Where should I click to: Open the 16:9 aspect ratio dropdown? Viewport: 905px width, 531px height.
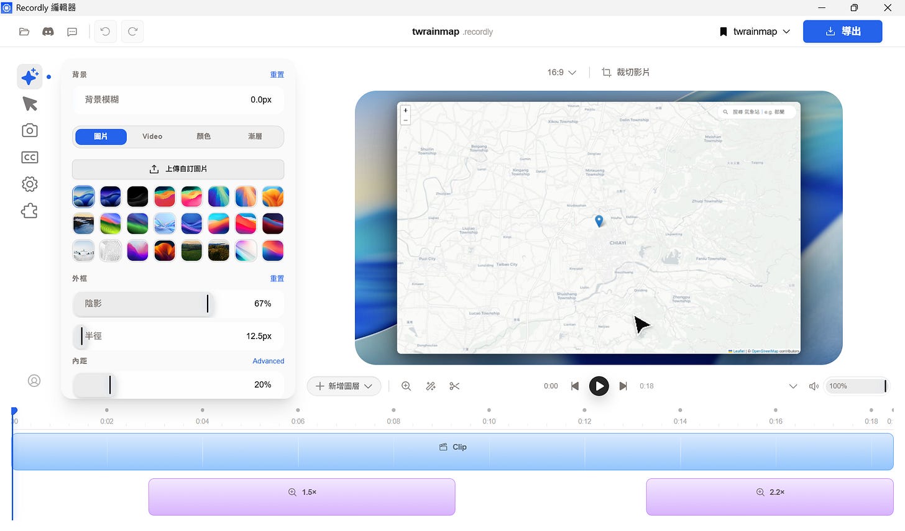click(561, 73)
